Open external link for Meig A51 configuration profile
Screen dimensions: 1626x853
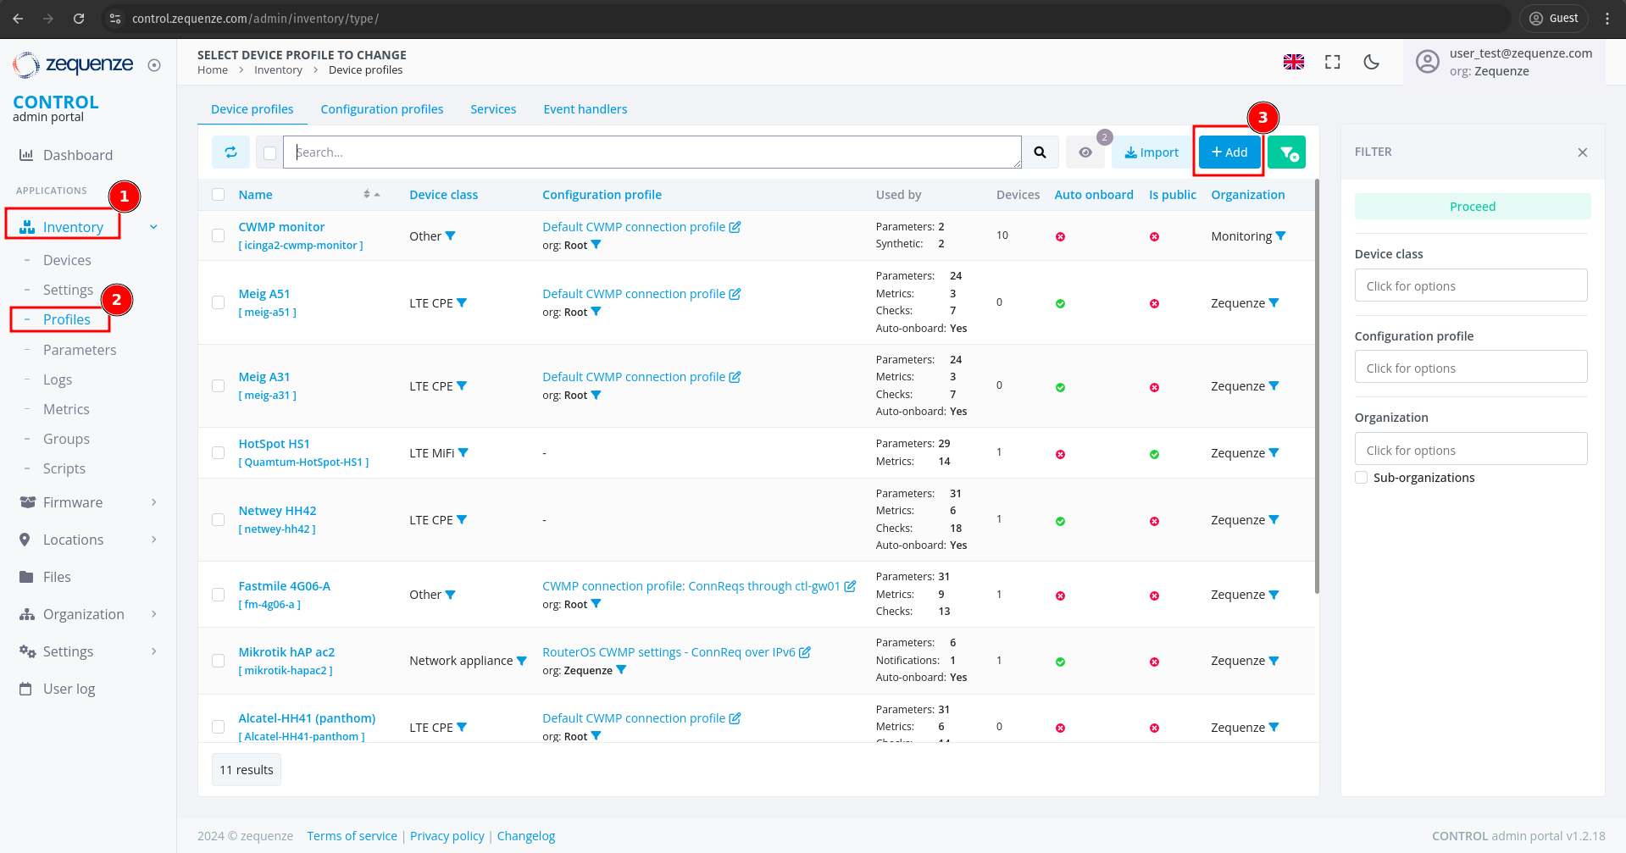[x=735, y=294]
